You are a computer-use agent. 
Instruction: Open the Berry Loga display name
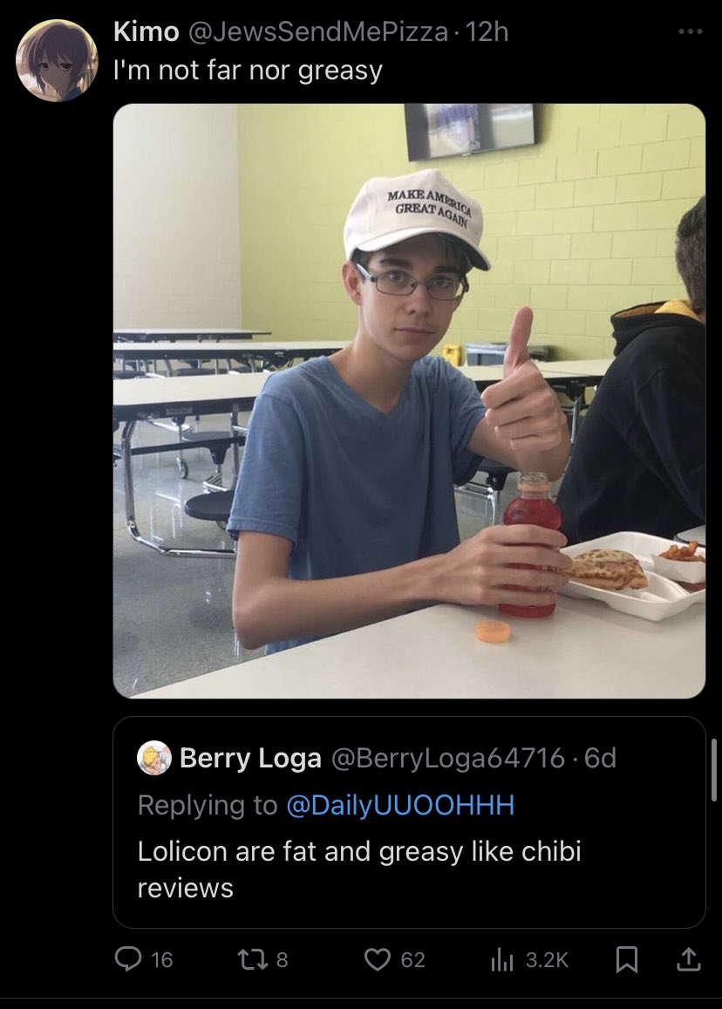(250, 757)
